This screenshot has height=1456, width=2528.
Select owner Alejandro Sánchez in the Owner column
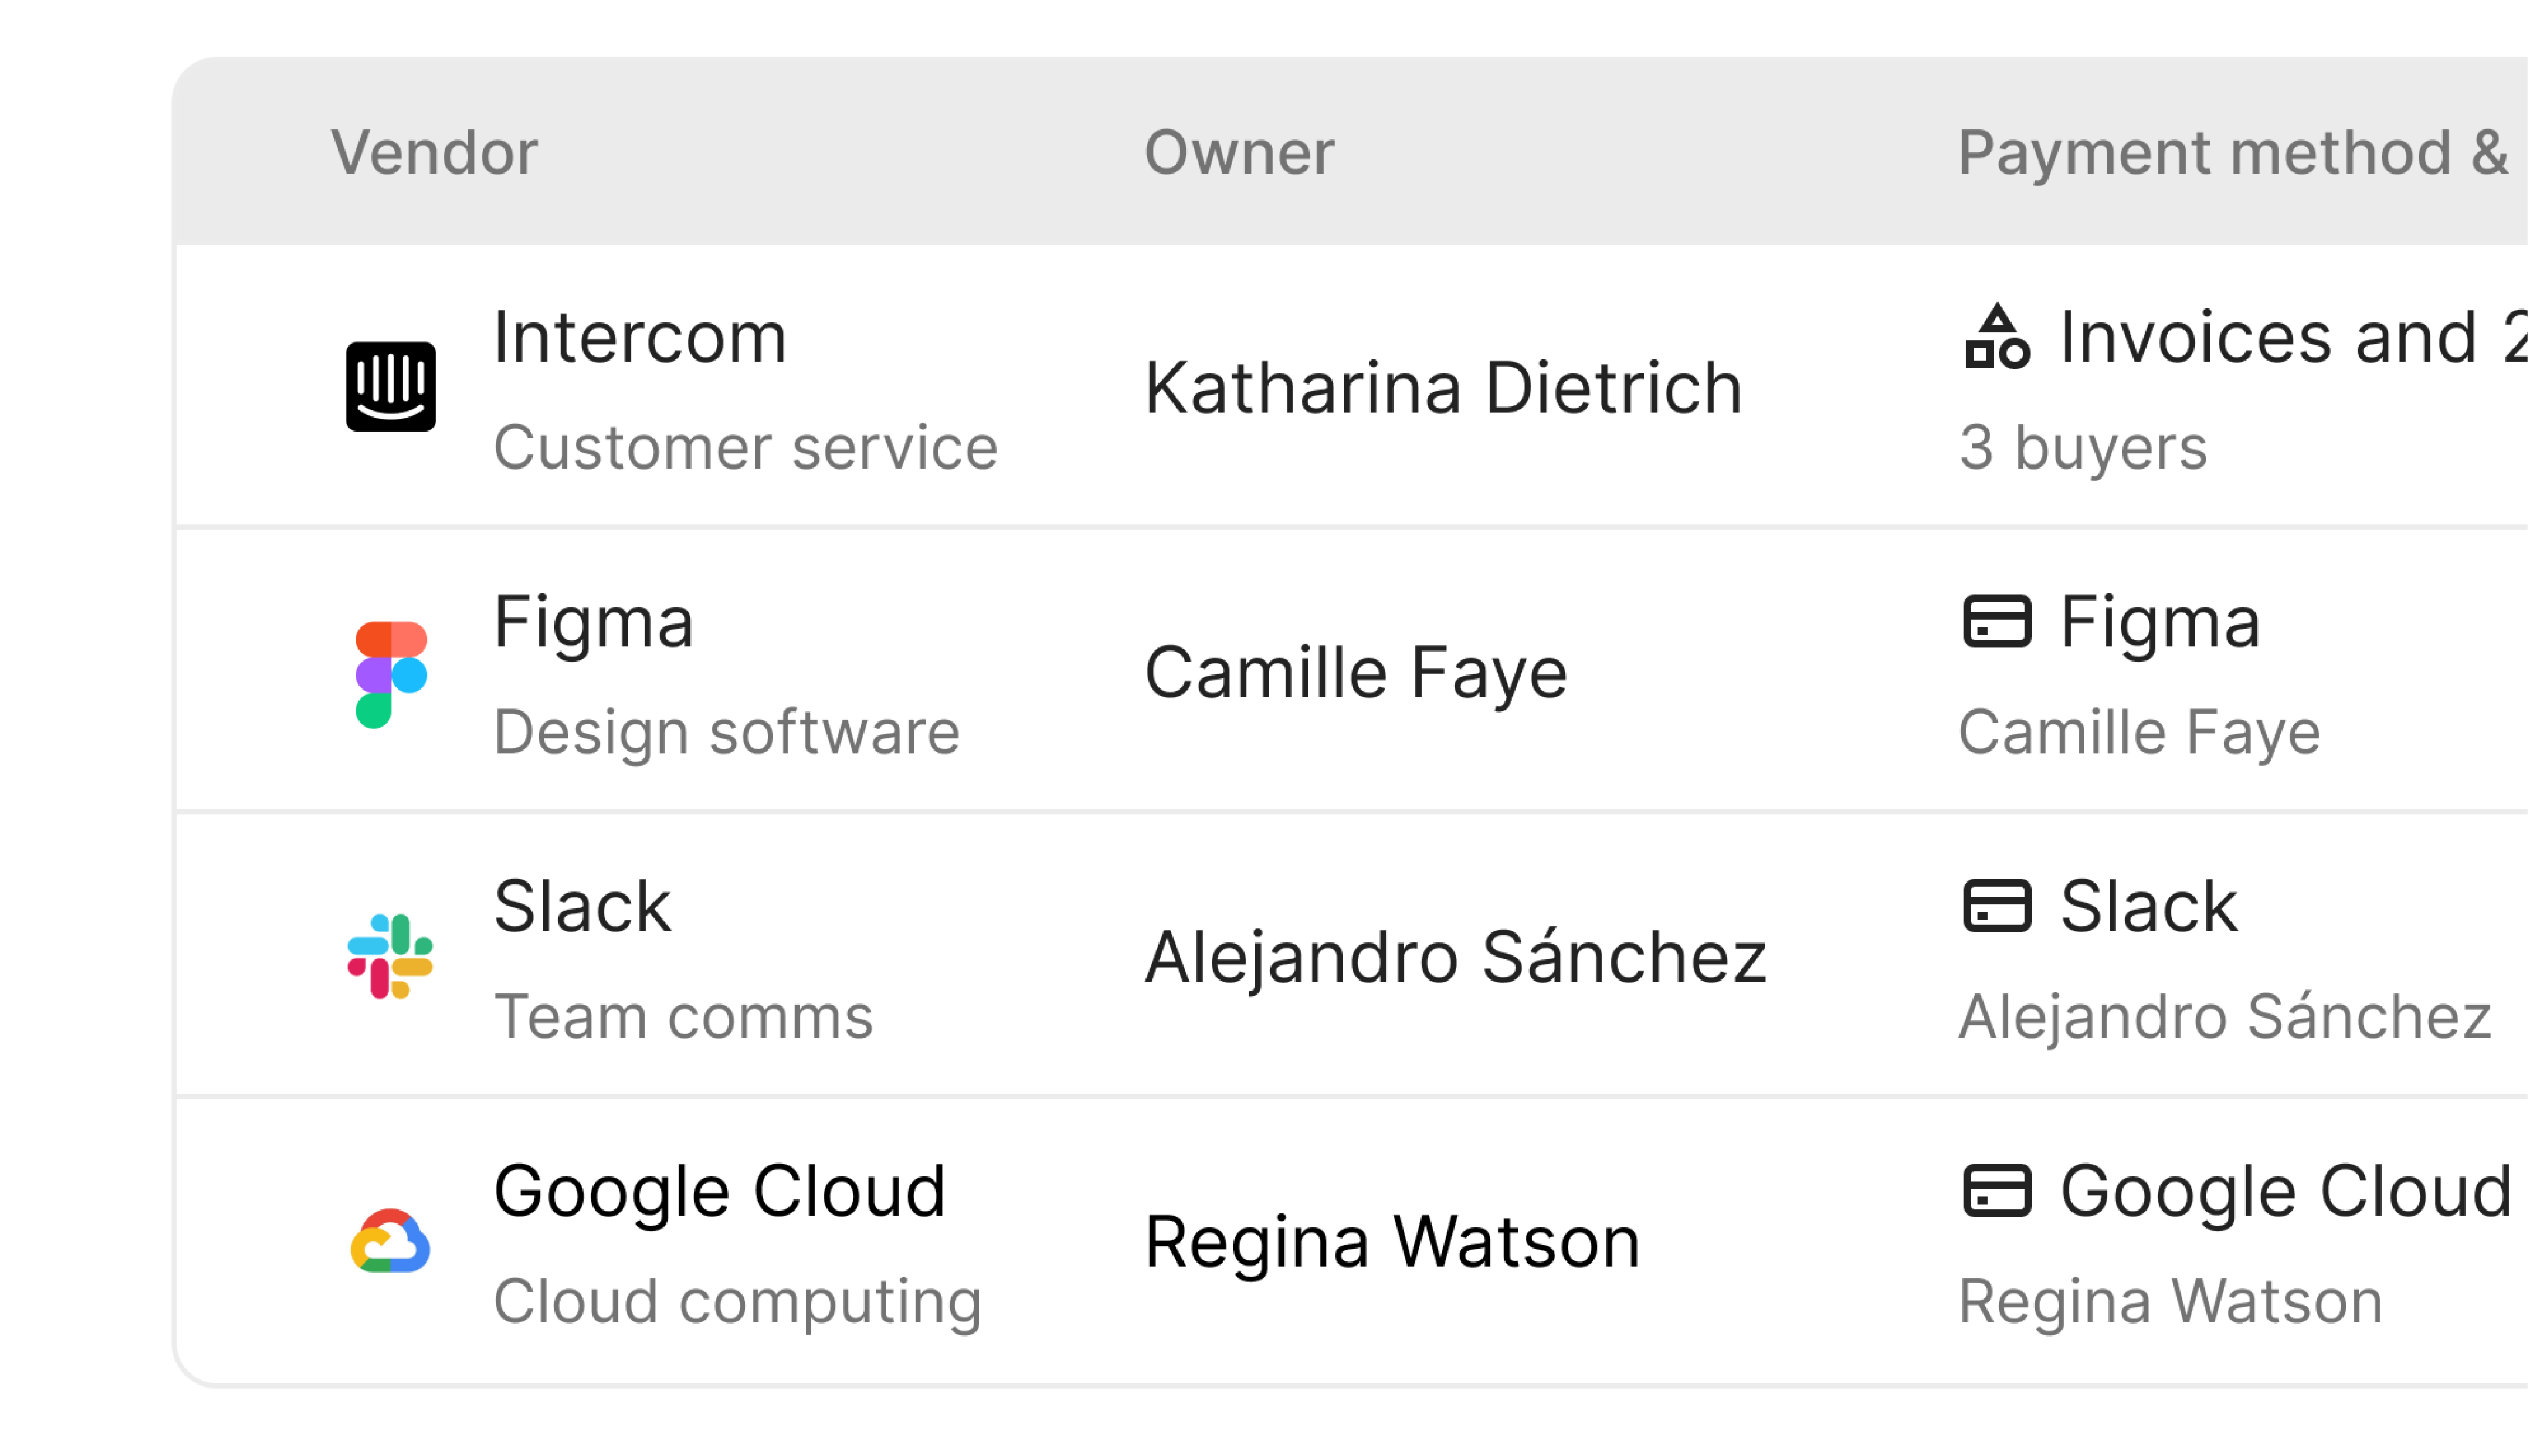(1455, 957)
